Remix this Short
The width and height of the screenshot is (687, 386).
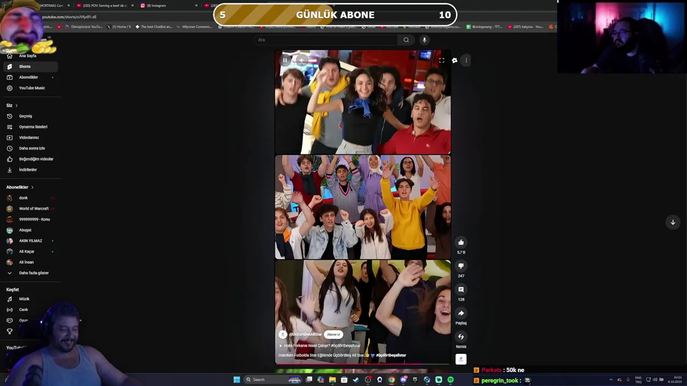pos(461,337)
